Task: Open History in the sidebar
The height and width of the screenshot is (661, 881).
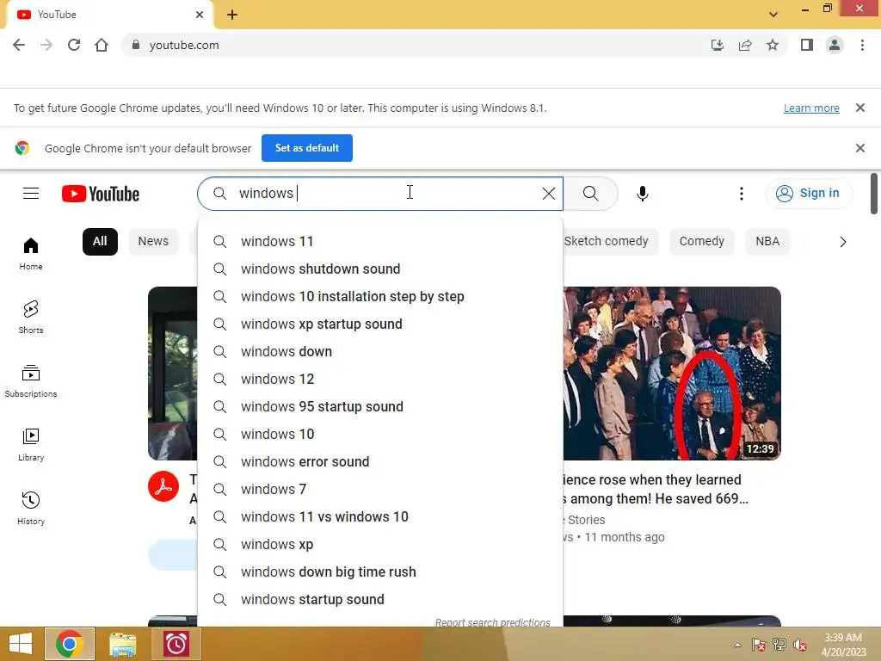Action: pos(31,508)
